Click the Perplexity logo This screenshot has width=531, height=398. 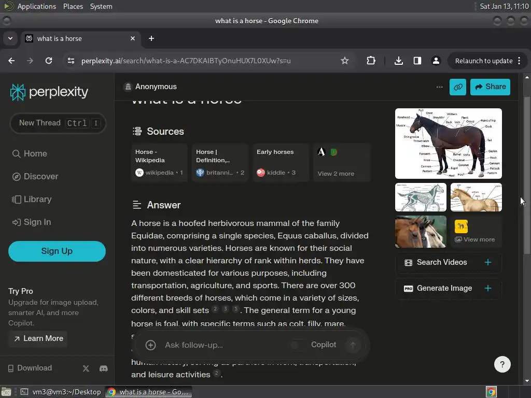tap(49, 92)
